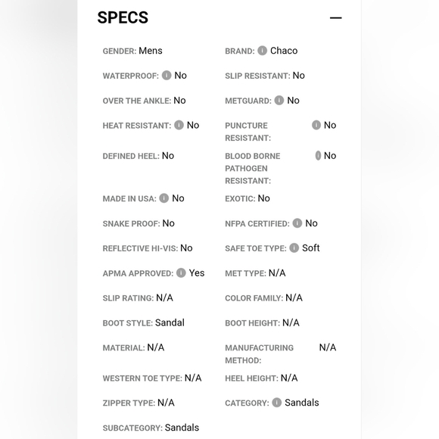Open the Waterproof info icon
This screenshot has width=439, height=439.
(x=167, y=75)
